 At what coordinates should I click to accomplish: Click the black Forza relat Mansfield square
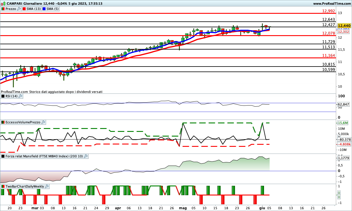(x=3, y=156)
